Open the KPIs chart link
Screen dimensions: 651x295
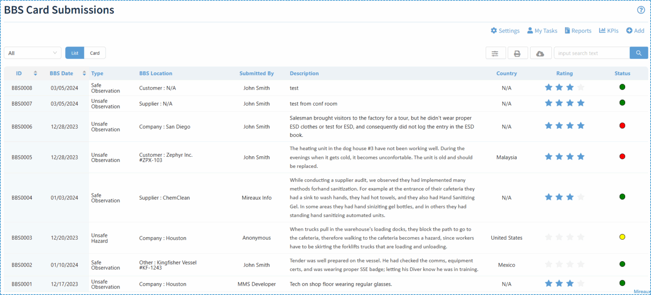(x=609, y=31)
